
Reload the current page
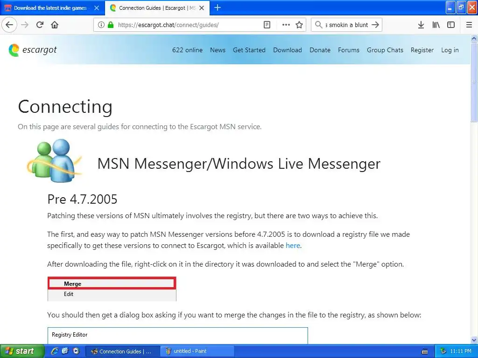(x=40, y=25)
